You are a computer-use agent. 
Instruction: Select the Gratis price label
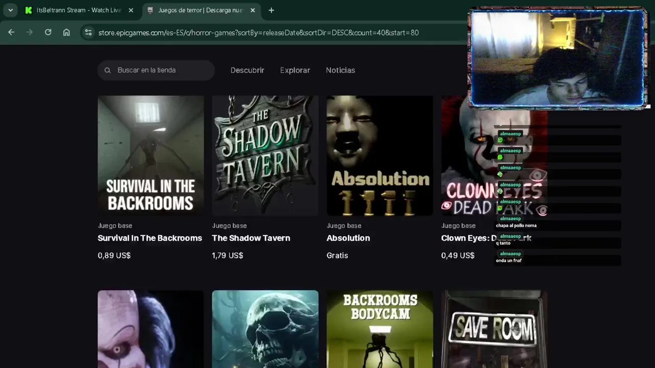click(x=337, y=256)
